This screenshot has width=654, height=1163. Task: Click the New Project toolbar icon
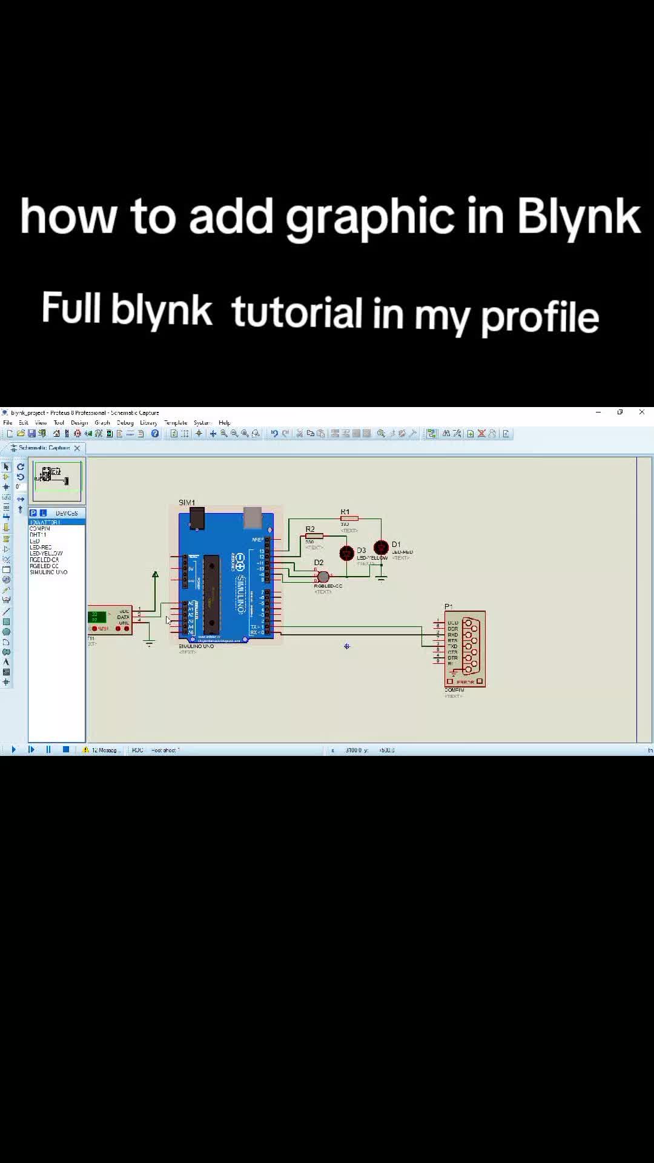(10, 433)
